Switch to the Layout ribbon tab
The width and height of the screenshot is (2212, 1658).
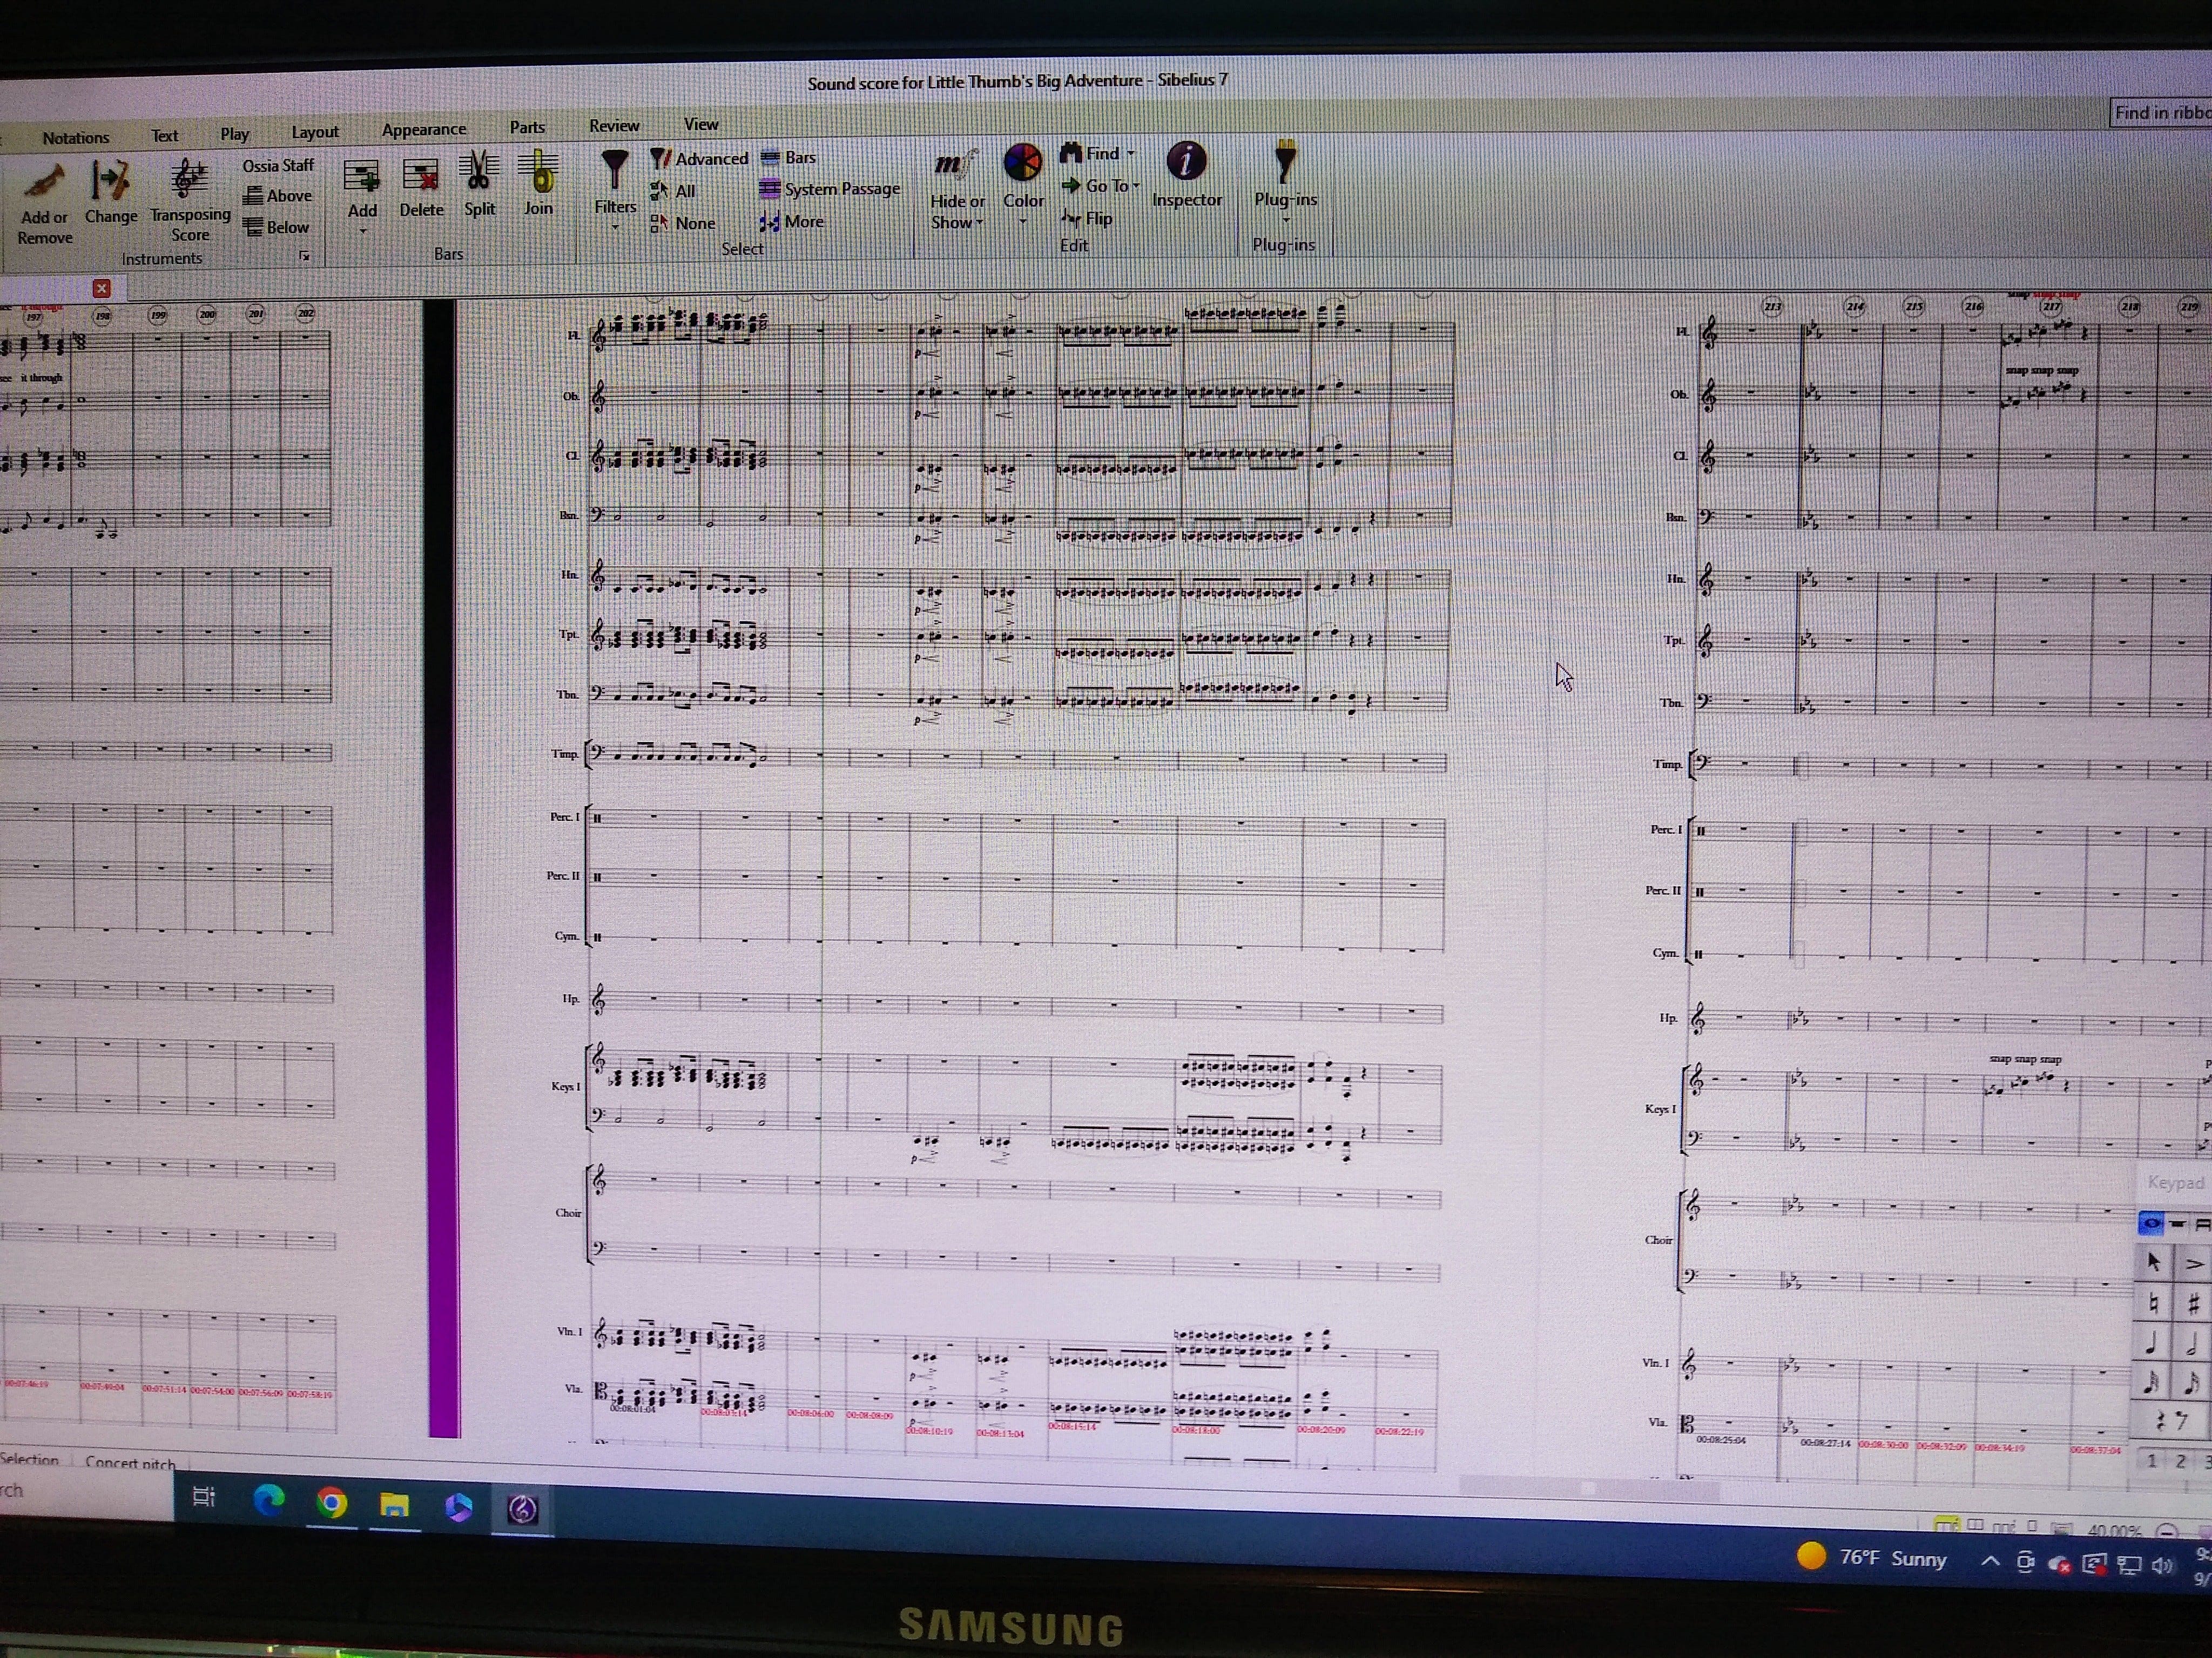click(x=315, y=132)
